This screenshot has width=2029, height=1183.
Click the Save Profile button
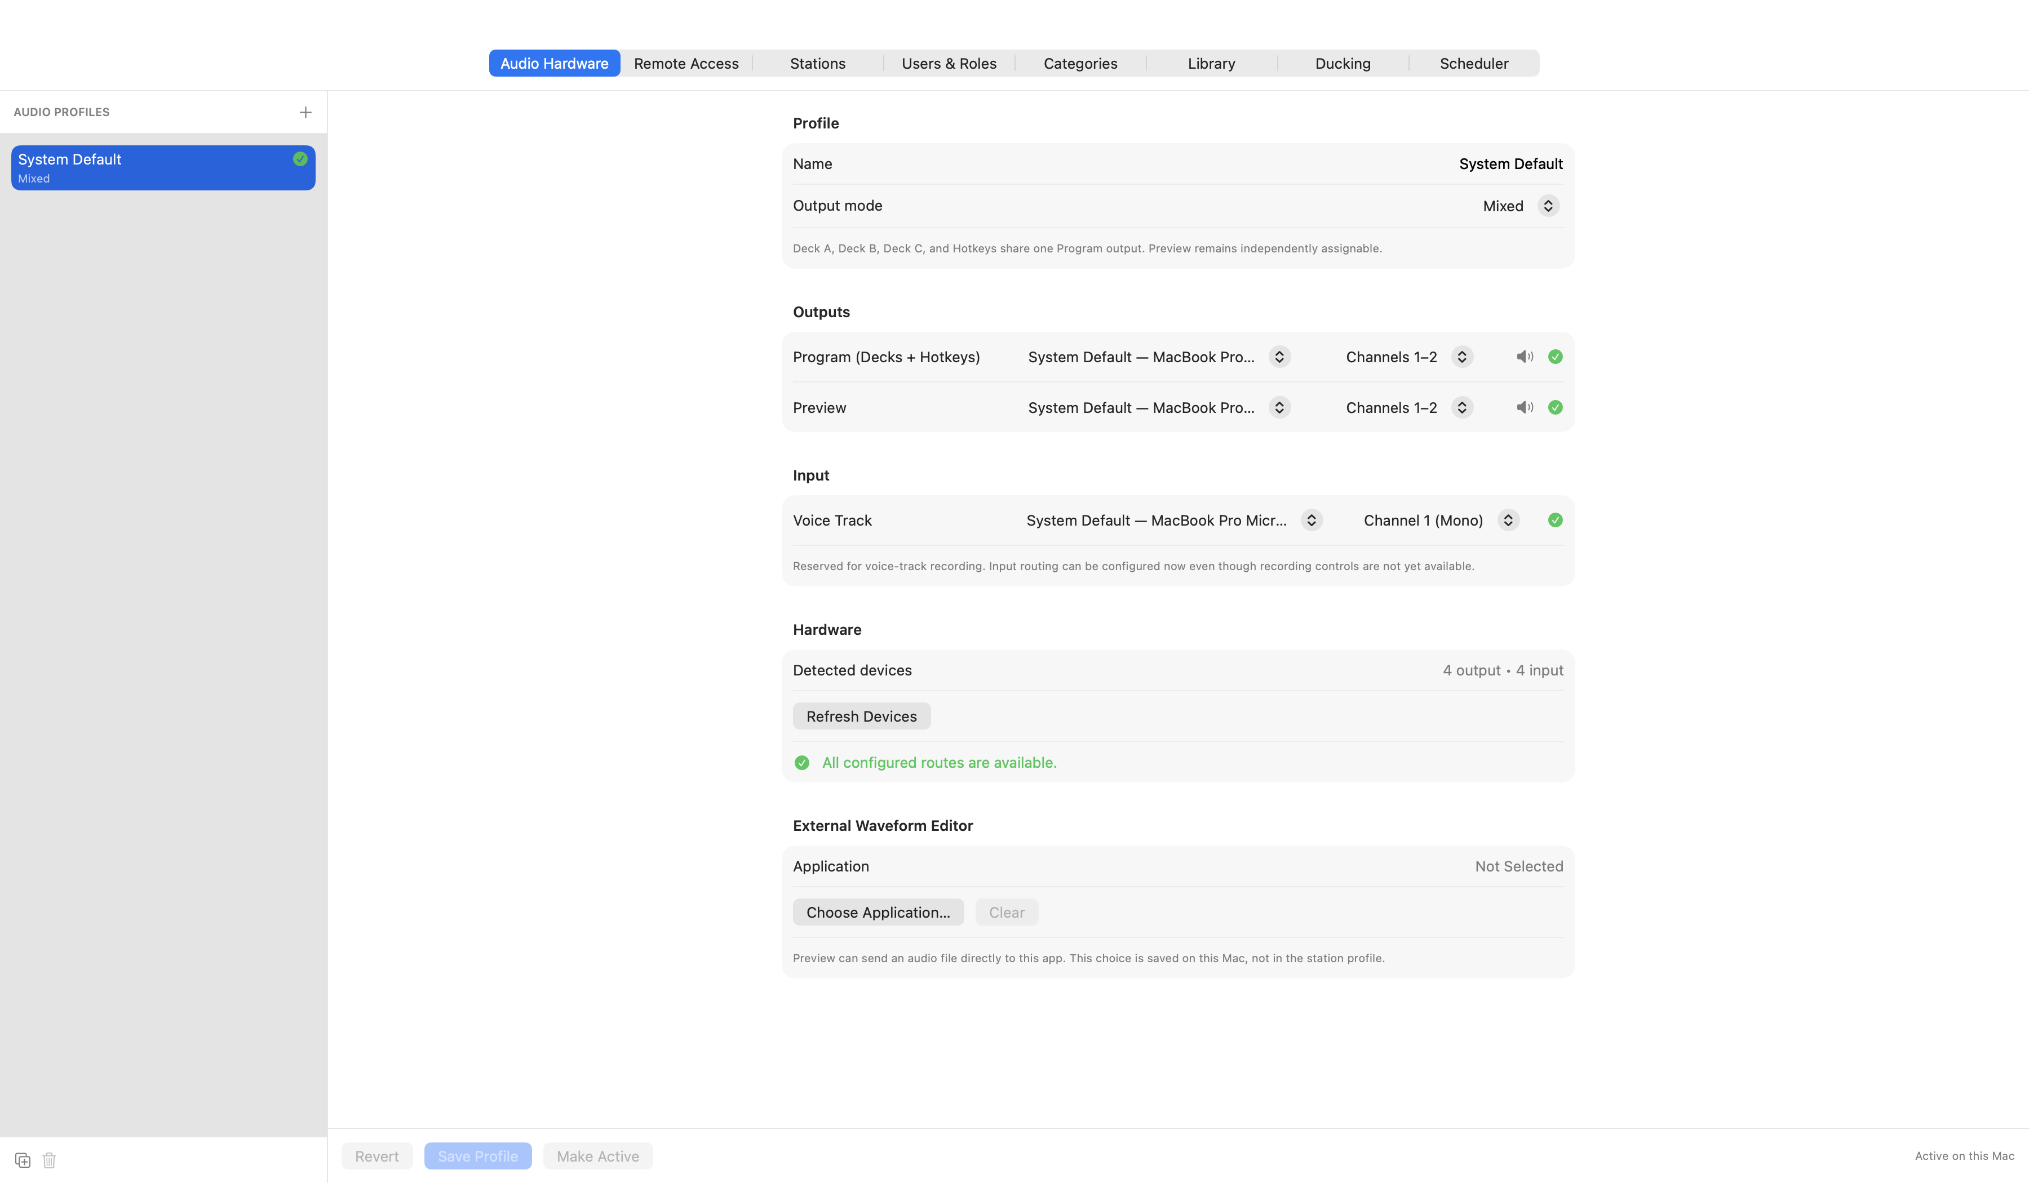(477, 1155)
